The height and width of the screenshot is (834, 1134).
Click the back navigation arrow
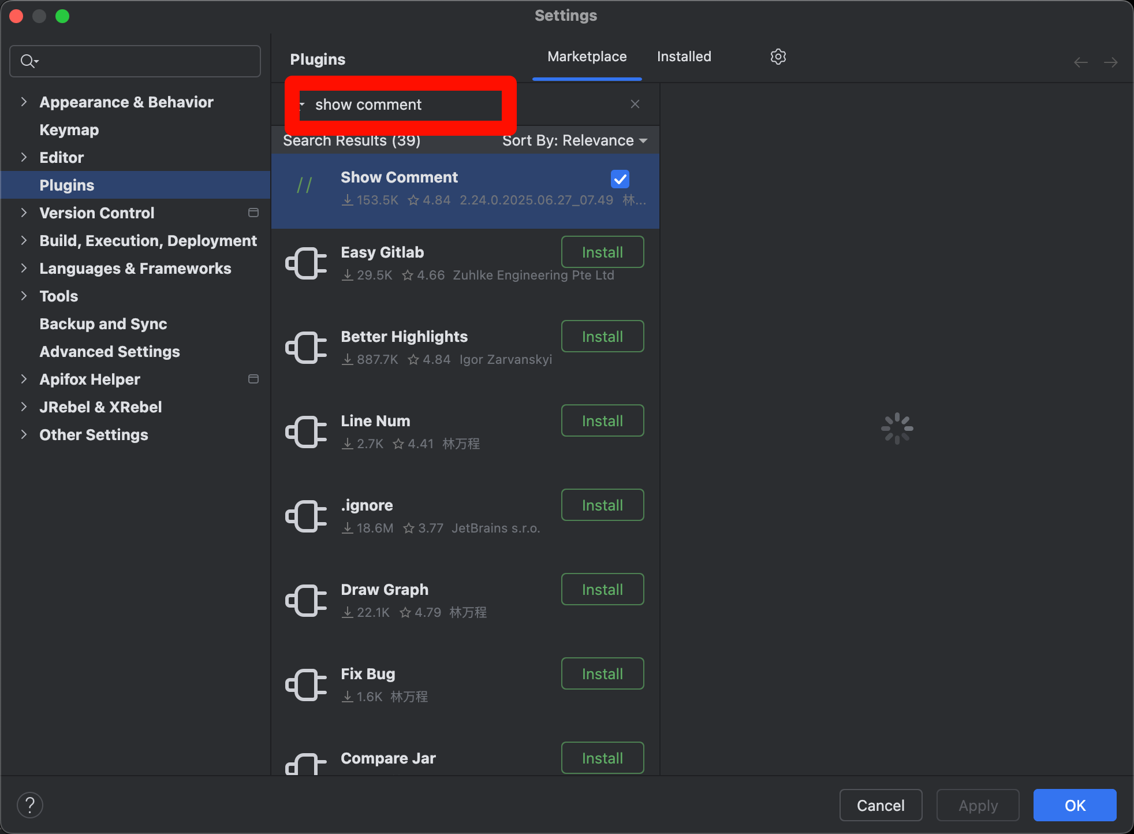pos(1080,62)
